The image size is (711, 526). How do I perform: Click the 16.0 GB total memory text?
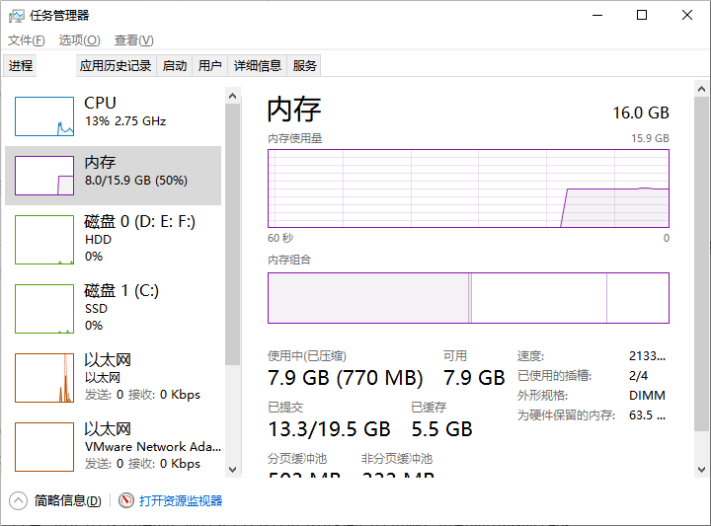coord(641,113)
